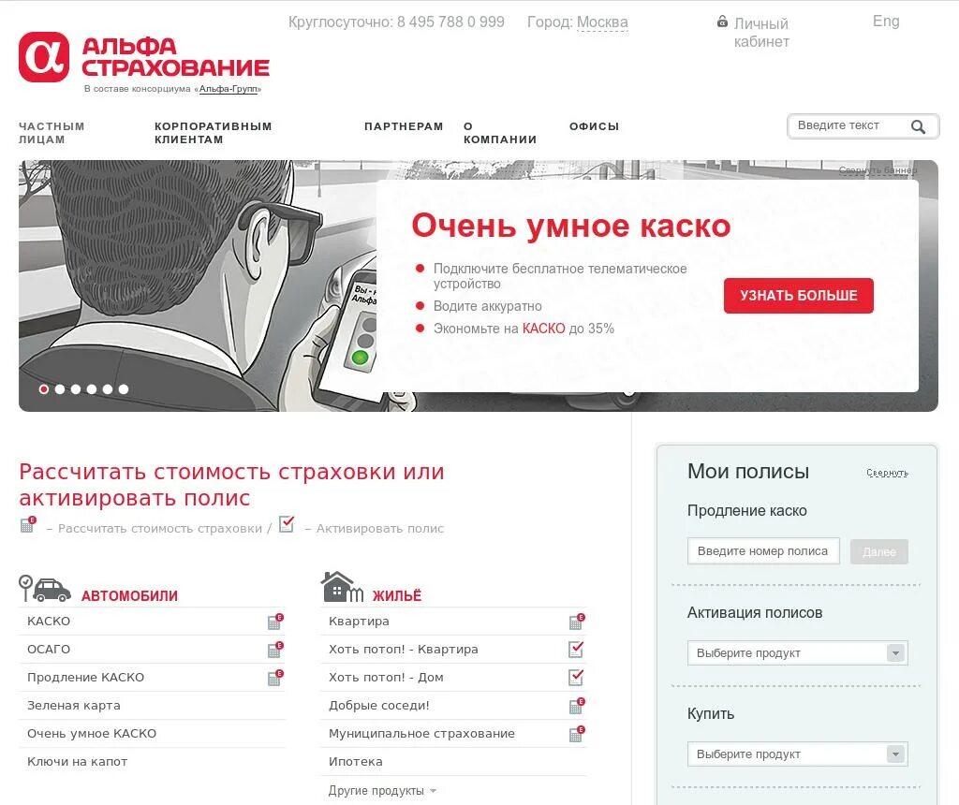
Task: Click calculator icon in Квартира row
Action: pos(577,622)
